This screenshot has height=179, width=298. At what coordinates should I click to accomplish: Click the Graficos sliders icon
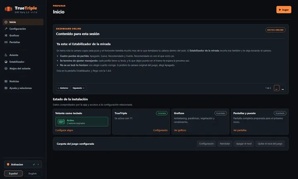point(6,35)
